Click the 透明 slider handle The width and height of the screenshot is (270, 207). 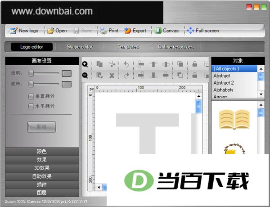pos(31,73)
